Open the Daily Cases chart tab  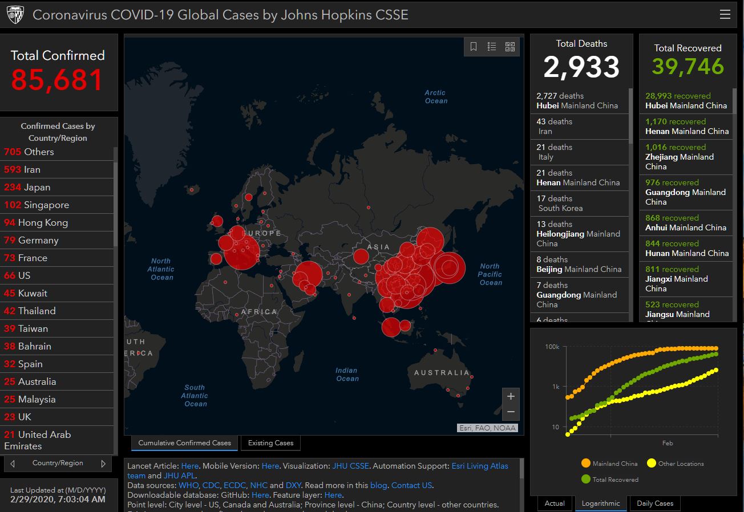pyautogui.click(x=655, y=503)
